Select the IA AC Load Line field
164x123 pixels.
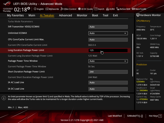tap(108, 82)
